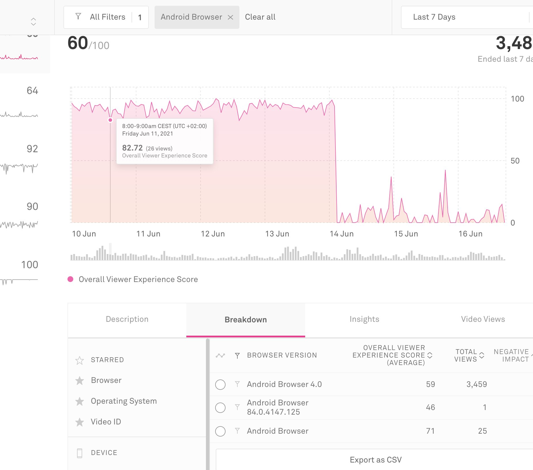Image resolution: width=533 pixels, height=470 pixels.
Task: Click the star icon next to Operating System
Action: 80,401
